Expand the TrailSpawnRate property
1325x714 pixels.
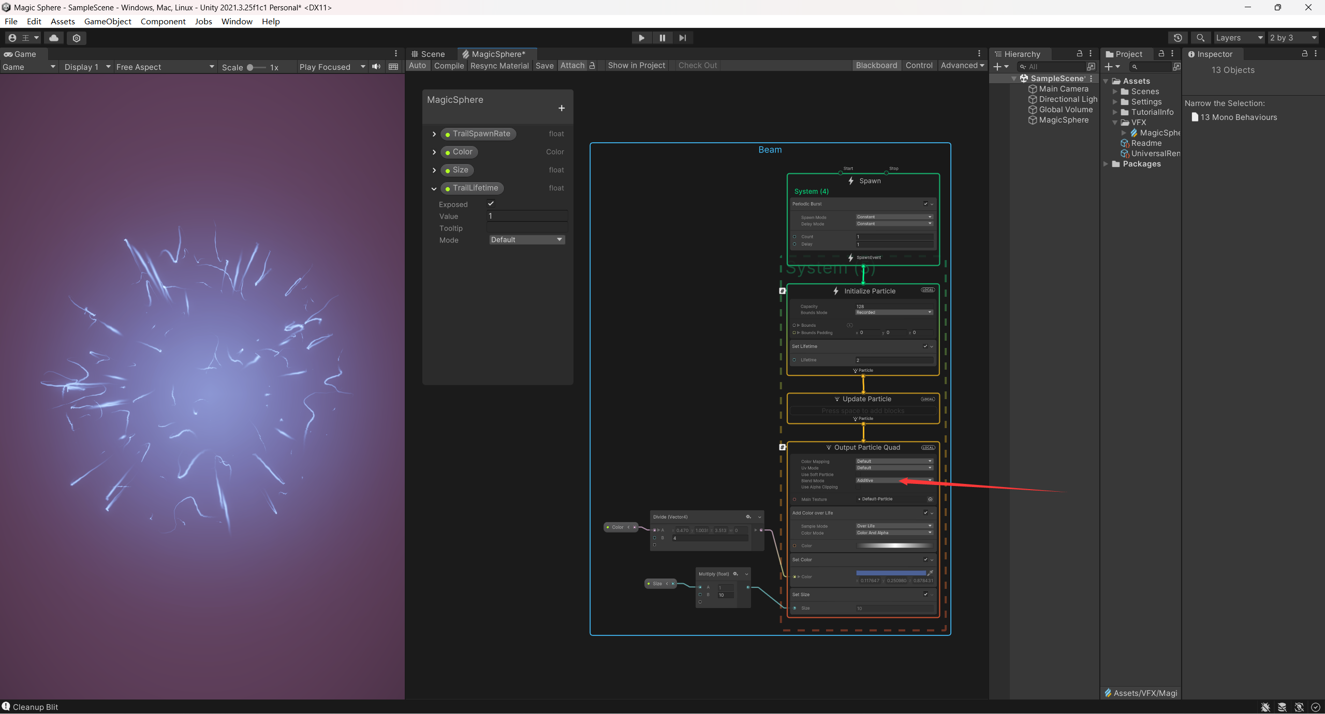(x=434, y=134)
